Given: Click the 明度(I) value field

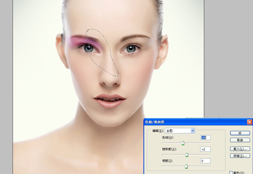Looking at the screenshot, I should (x=205, y=161).
